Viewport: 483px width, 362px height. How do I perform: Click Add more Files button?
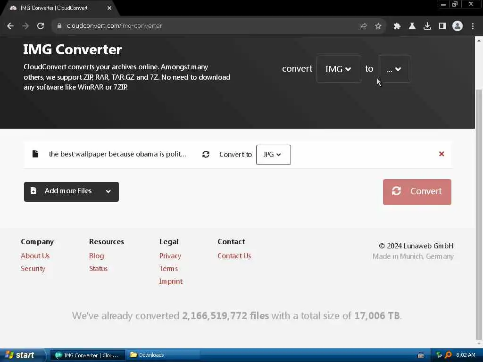coord(71,192)
